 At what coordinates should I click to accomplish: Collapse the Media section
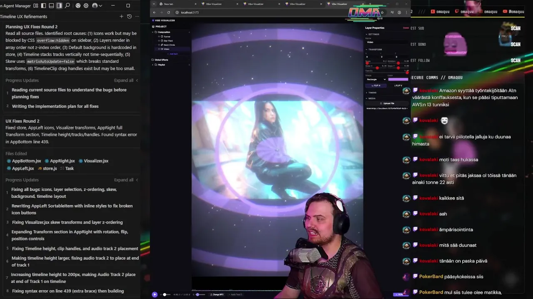[371, 98]
